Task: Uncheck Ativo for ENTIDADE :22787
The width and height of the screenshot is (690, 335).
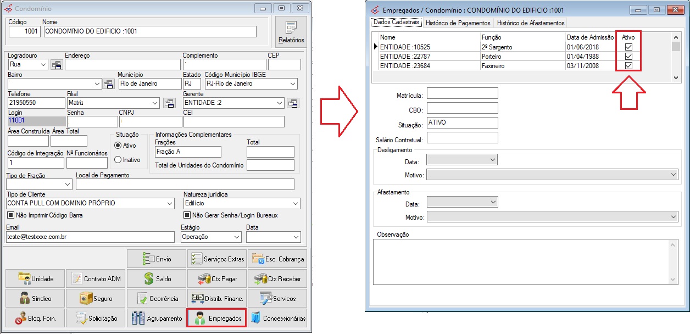Action: (x=628, y=57)
